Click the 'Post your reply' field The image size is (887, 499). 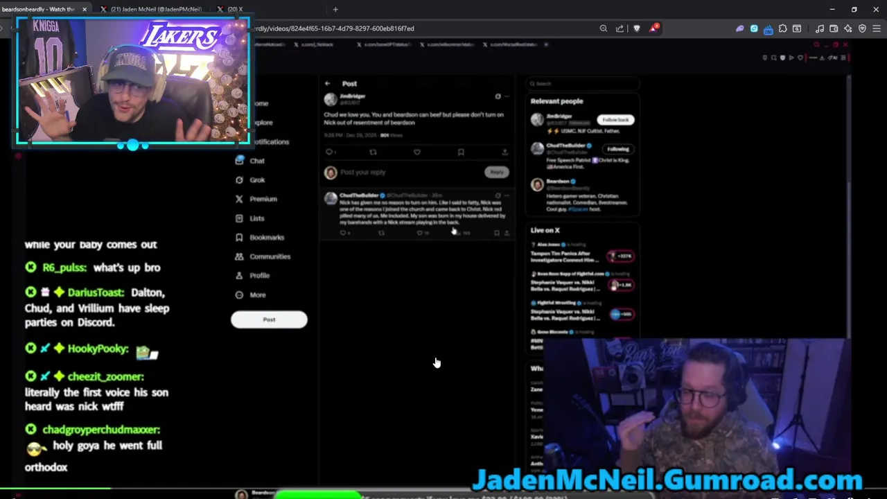[x=409, y=172]
